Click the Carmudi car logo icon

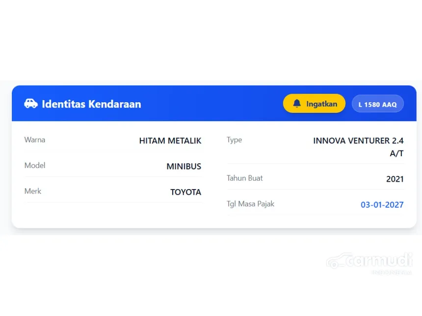(x=338, y=261)
